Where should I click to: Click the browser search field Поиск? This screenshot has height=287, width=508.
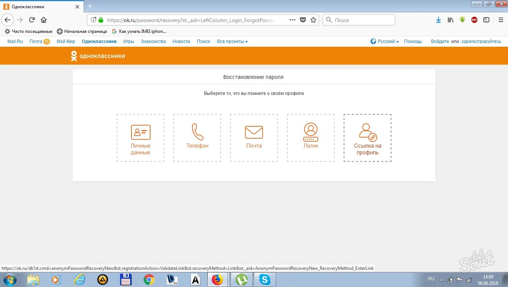(x=359, y=20)
